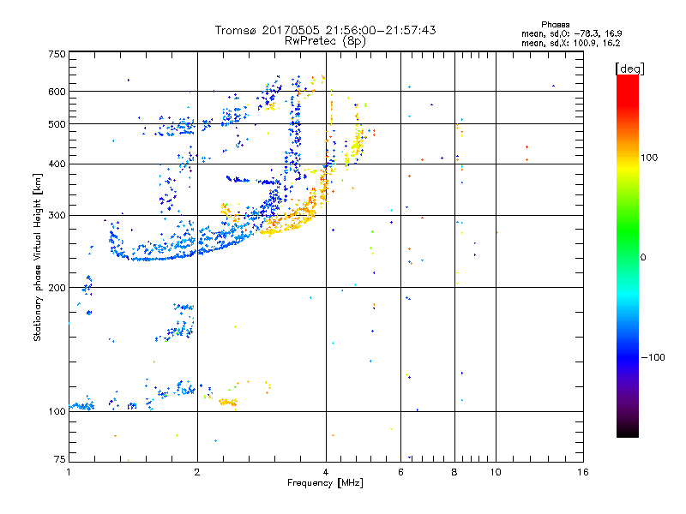Click the y-axis tick label '75'
This screenshot has width=686, height=514.
[x=60, y=459]
